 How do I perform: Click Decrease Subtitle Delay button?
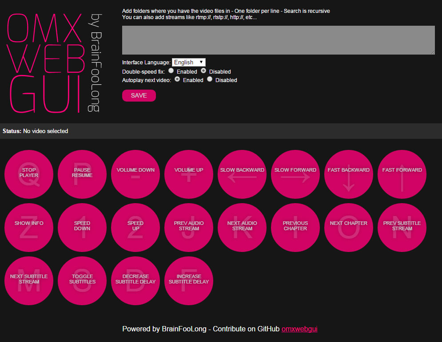click(135, 281)
